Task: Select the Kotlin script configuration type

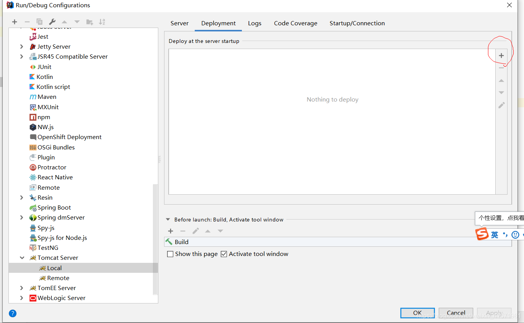Action: [50, 87]
